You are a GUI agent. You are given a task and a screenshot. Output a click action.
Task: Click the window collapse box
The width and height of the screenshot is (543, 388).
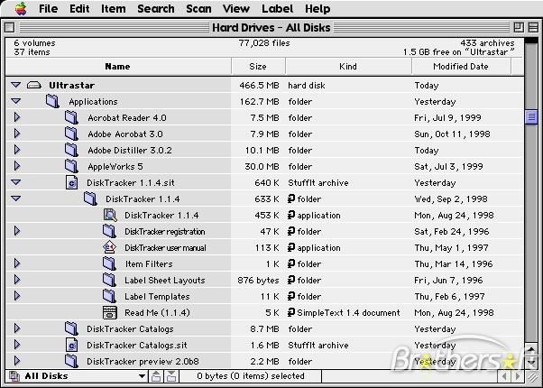[x=533, y=27]
